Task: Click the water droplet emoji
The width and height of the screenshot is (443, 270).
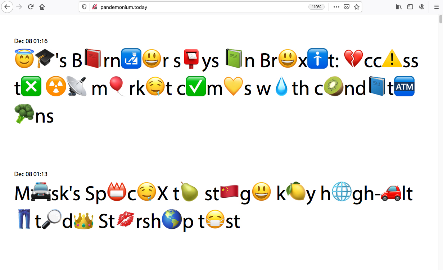Action: click(x=282, y=87)
